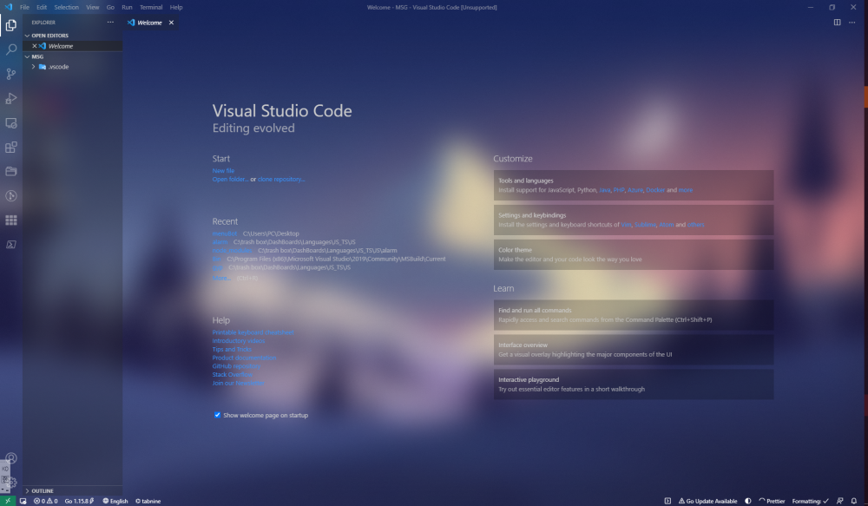Image resolution: width=868 pixels, height=506 pixels.
Task: Open the File menu
Action: 24,7
